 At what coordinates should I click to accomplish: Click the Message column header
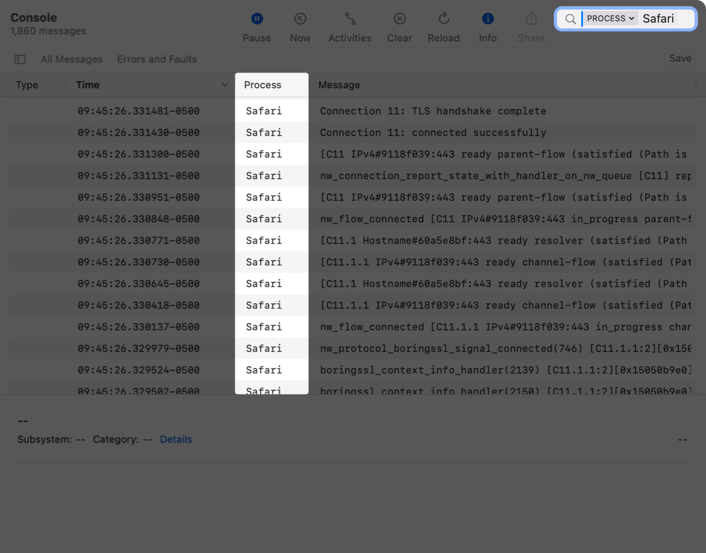[339, 85]
